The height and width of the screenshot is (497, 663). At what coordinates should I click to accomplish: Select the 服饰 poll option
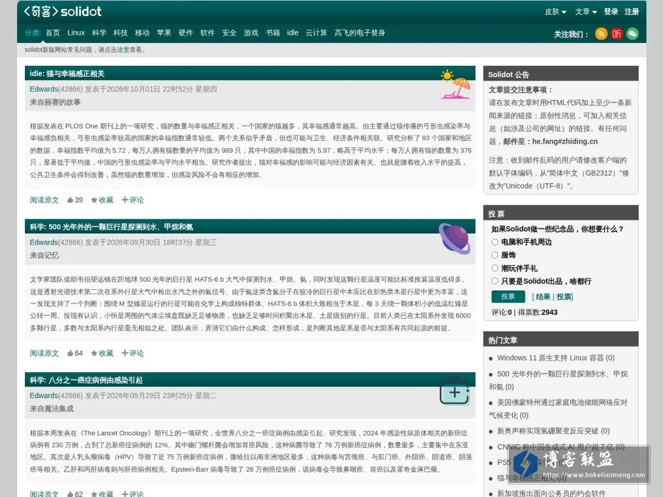(x=495, y=255)
